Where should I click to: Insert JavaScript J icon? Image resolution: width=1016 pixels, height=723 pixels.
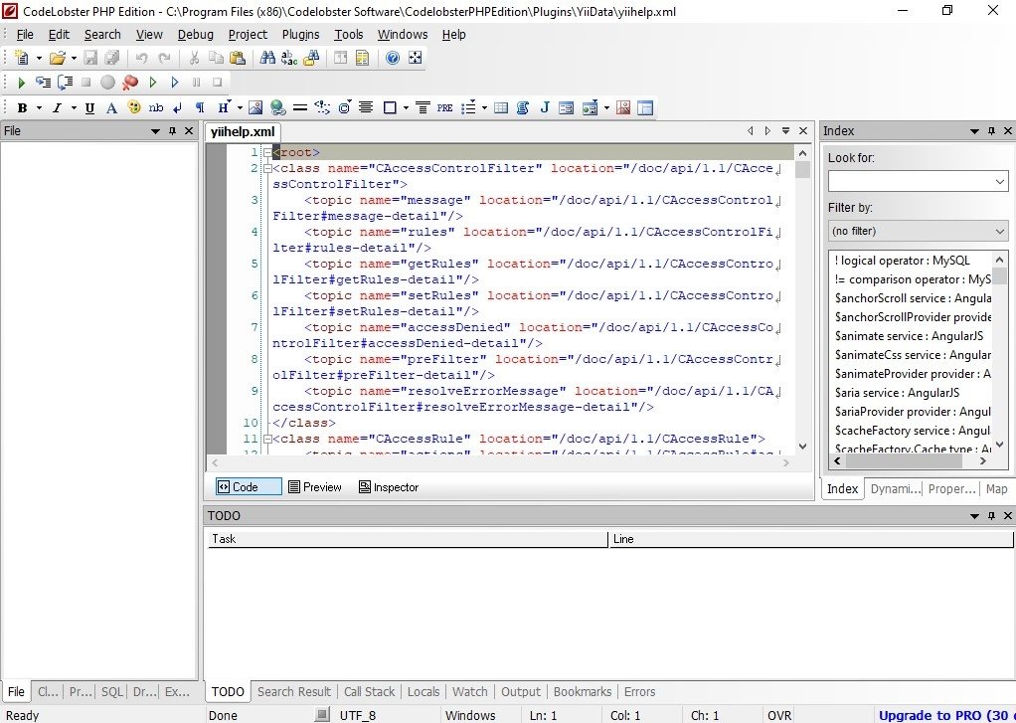[545, 107]
